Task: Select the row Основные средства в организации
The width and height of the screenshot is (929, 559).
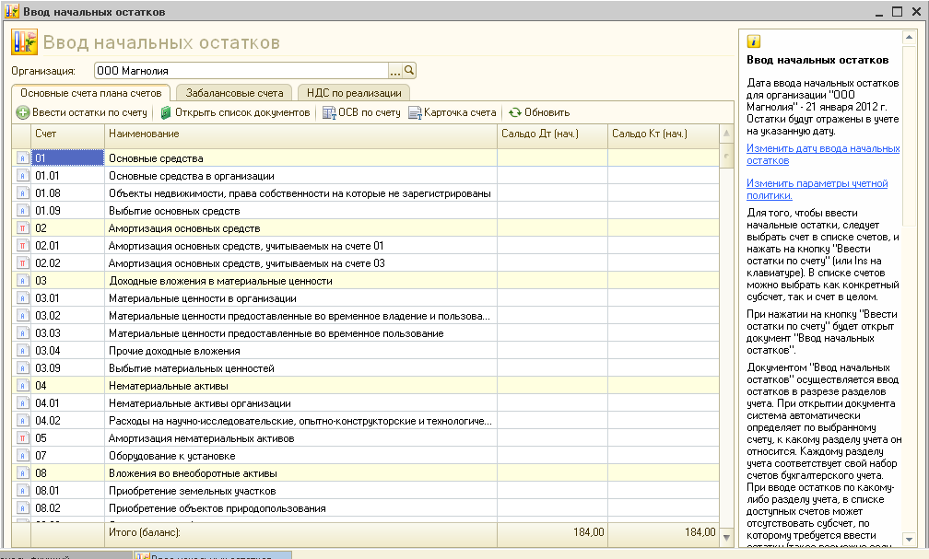Action: (x=366, y=176)
